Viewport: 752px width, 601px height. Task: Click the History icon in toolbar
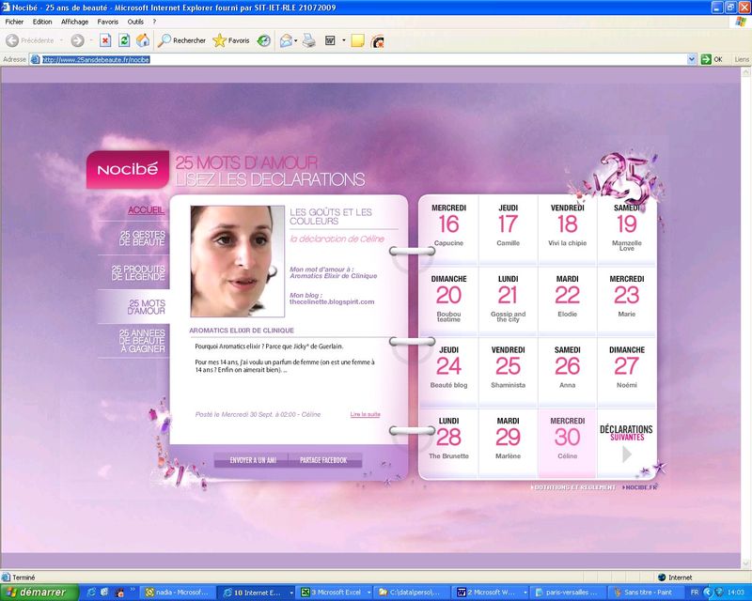tap(264, 40)
